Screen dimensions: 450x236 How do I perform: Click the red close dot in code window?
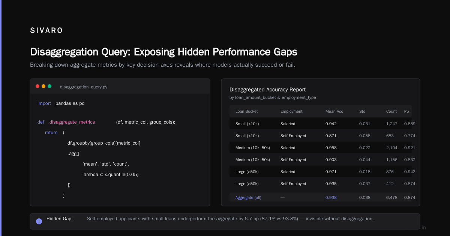pos(37,86)
